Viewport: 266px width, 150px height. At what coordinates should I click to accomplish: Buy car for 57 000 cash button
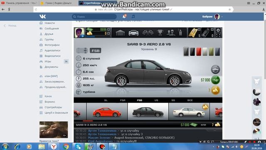coord(215,80)
